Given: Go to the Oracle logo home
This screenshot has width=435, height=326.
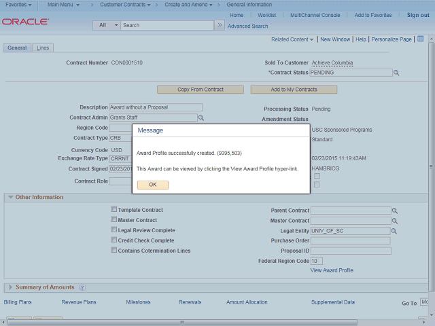Looking at the screenshot, I should [x=25, y=22].
